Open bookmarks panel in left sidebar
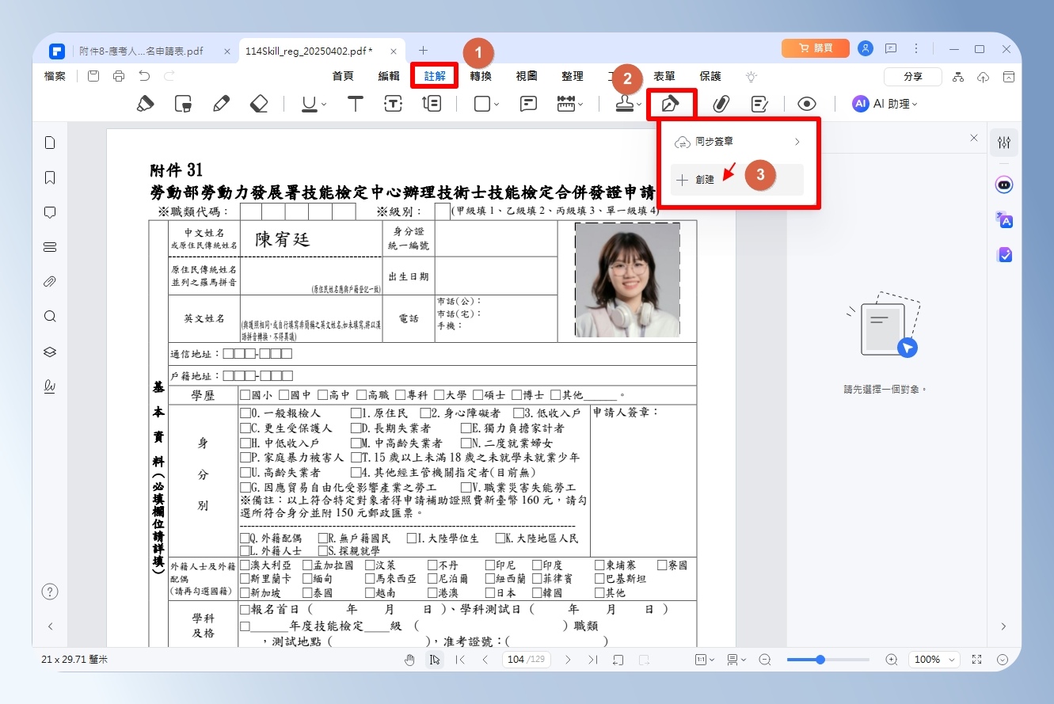Image resolution: width=1054 pixels, height=704 pixels. [50, 177]
